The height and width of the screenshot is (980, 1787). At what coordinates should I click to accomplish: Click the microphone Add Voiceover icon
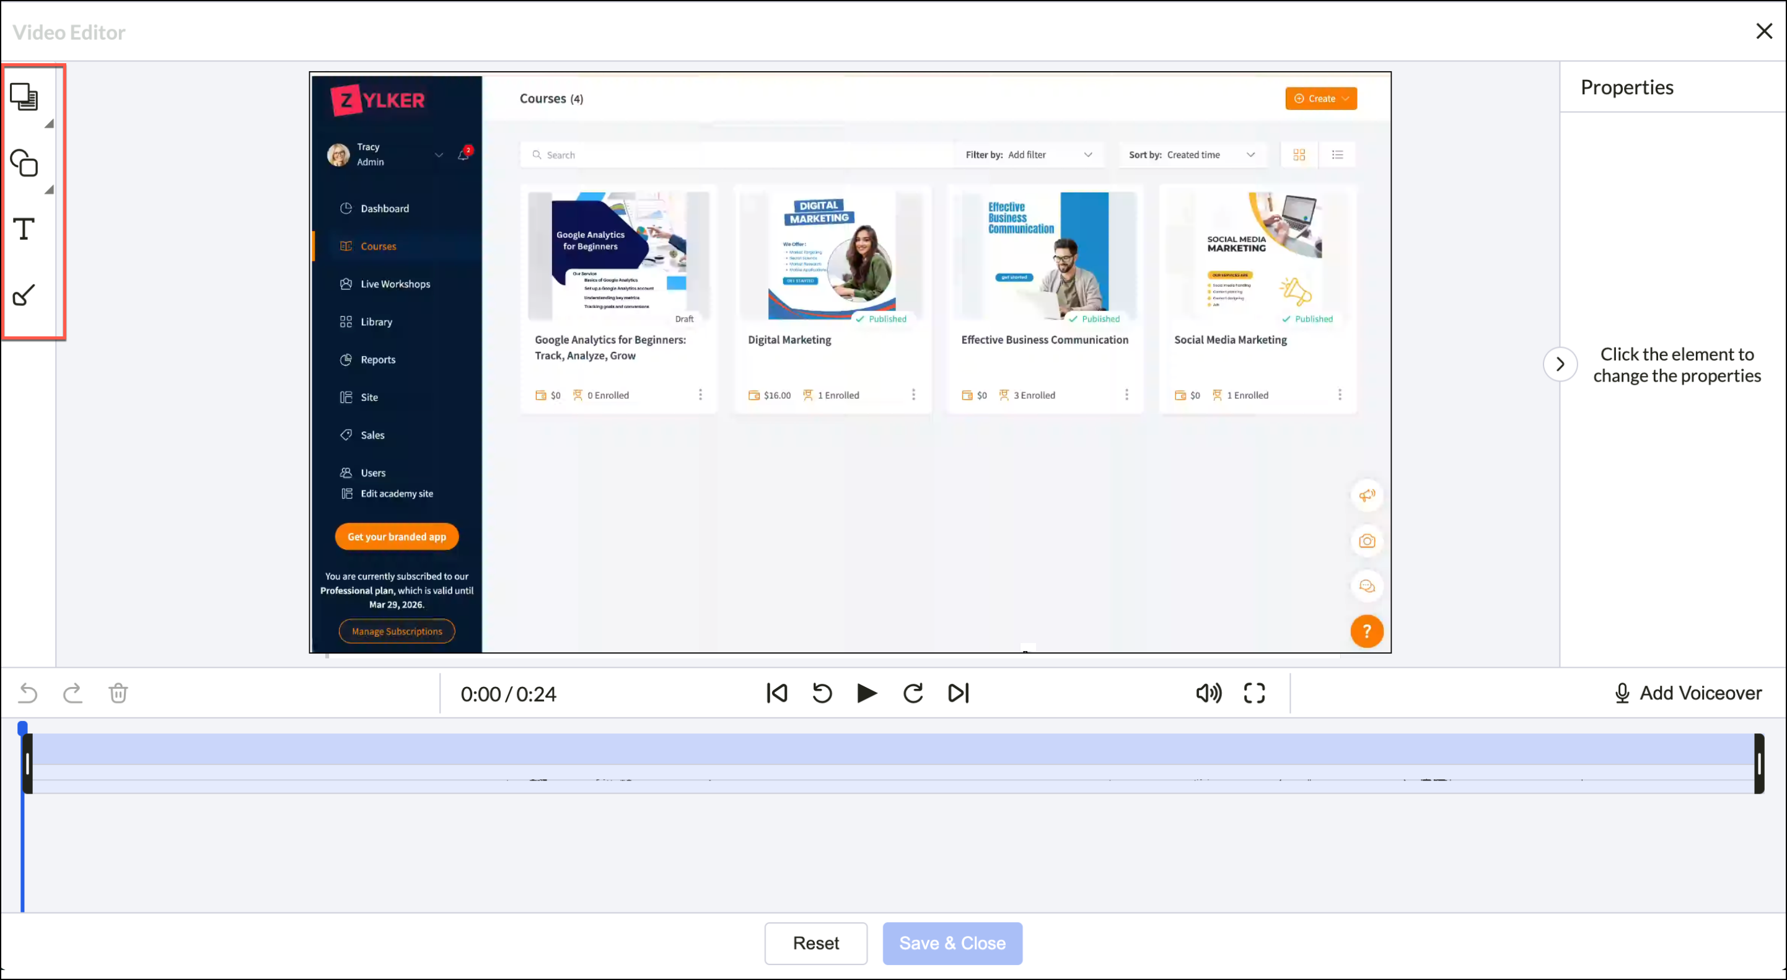point(1622,693)
